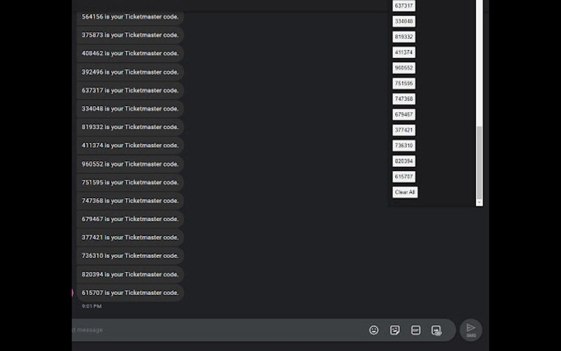The height and width of the screenshot is (351, 561).
Task: Select the 820394 code button
Action: pos(404,161)
